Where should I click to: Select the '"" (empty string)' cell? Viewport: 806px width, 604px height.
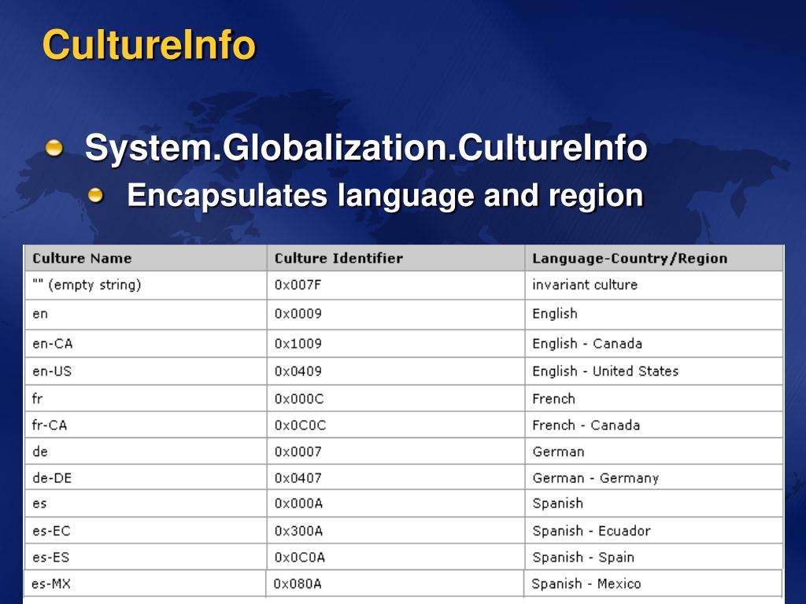point(146,285)
